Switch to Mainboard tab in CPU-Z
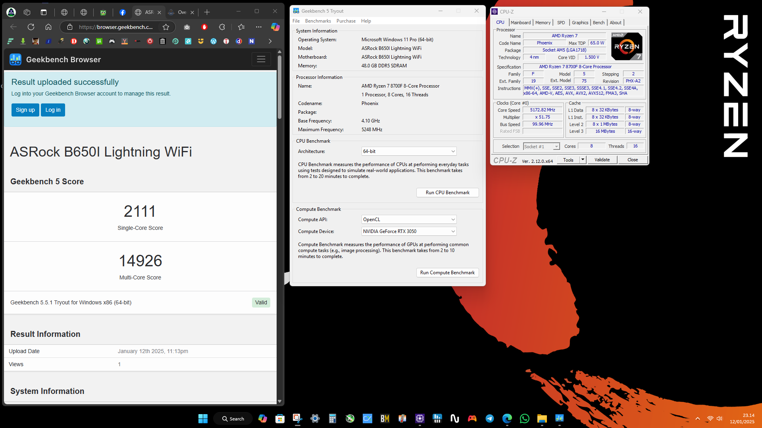Screen dimensions: 762x428 pyautogui.click(x=520, y=23)
